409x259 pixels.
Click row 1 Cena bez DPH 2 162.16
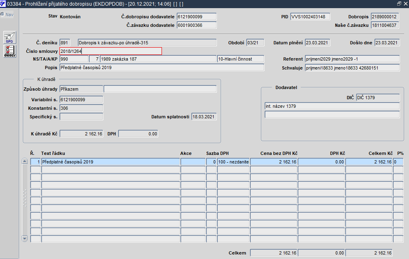[x=273, y=162]
